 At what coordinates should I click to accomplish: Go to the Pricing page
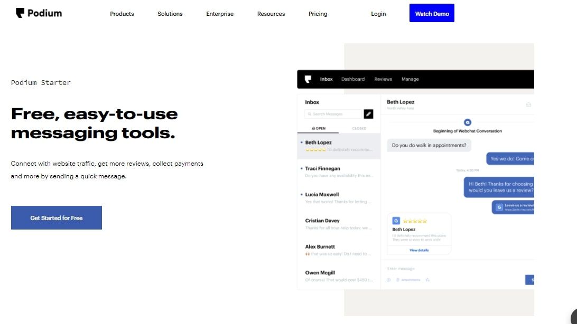pos(318,14)
